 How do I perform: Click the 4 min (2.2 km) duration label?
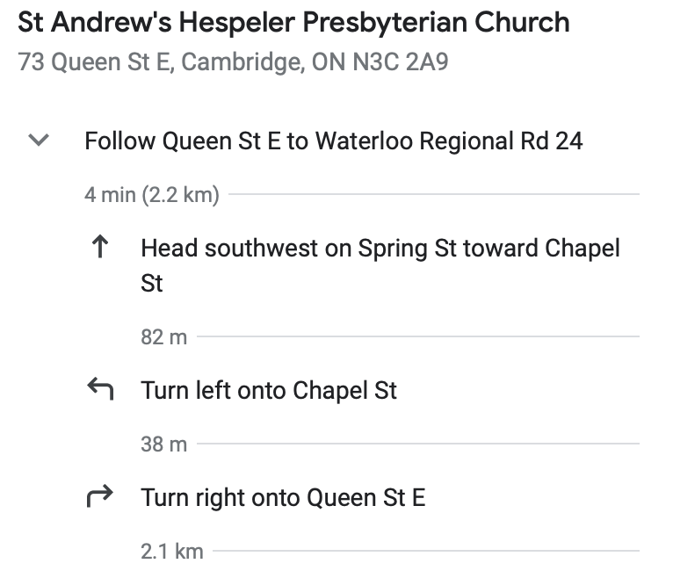coord(152,195)
